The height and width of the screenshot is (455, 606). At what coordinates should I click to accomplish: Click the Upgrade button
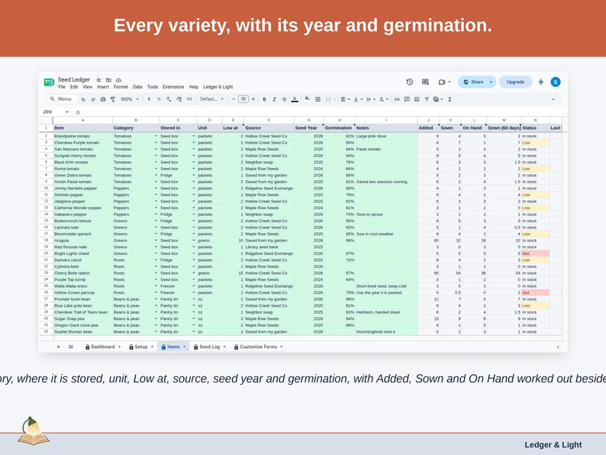[x=516, y=82]
